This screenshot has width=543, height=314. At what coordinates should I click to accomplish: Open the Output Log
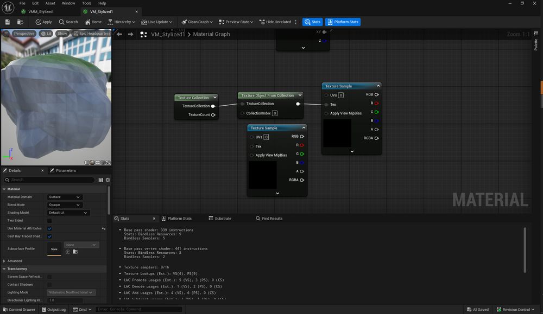click(54, 310)
